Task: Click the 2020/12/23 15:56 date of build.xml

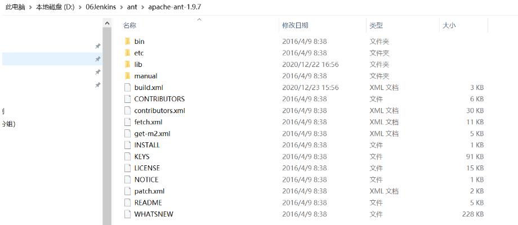Action: point(310,87)
